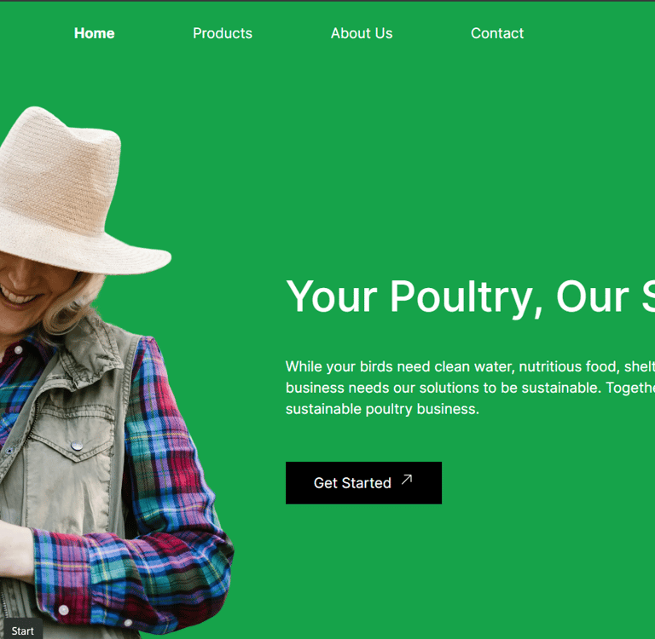Select Contact in the navigation bar
The height and width of the screenshot is (639, 655).
[x=496, y=33]
